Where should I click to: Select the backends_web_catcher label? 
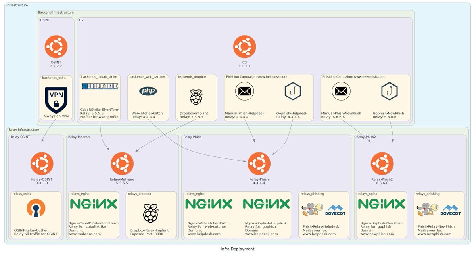click(x=147, y=76)
